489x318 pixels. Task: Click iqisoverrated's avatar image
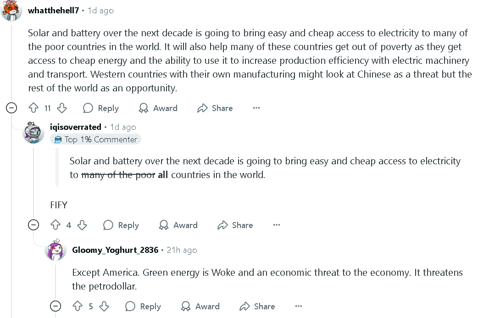(x=33, y=133)
